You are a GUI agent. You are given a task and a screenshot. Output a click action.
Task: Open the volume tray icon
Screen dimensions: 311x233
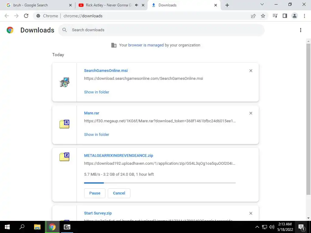pyautogui.click(x=272, y=227)
